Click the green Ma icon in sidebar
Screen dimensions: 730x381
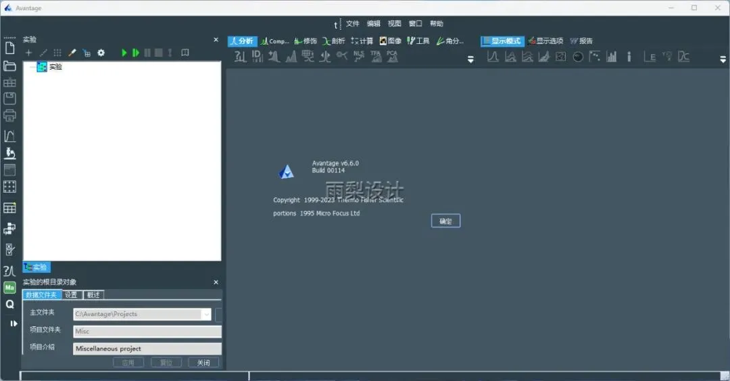point(9,288)
